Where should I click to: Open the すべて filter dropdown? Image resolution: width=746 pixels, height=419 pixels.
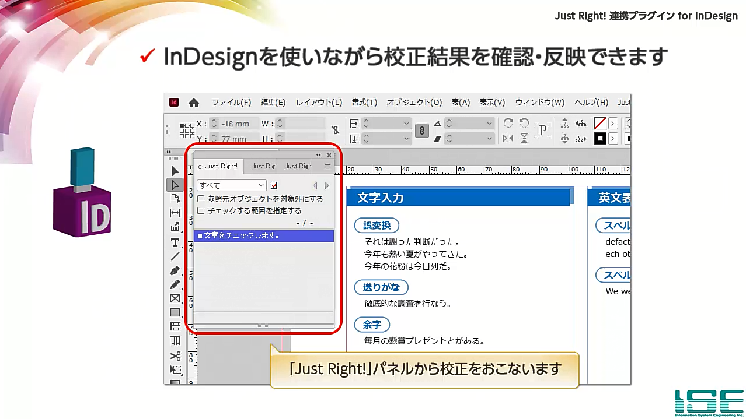(232, 186)
